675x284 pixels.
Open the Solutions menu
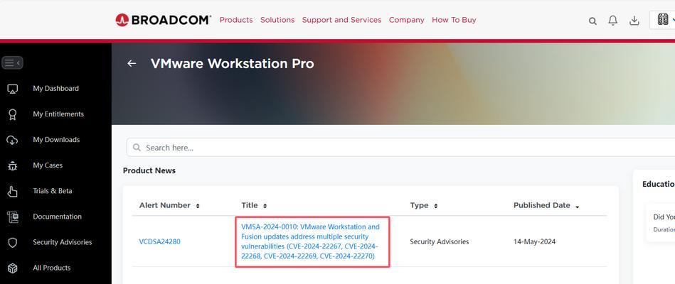(x=277, y=20)
